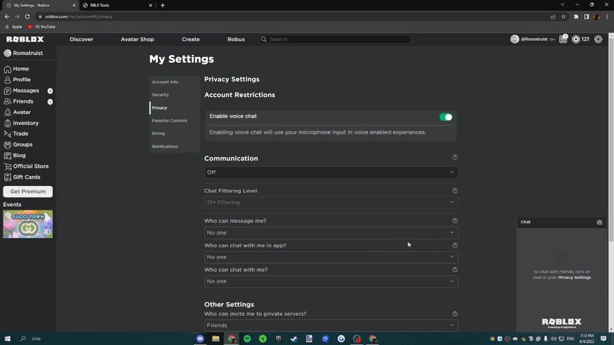Open the Who can message me dropdown
This screenshot has height=345, width=614.
331,232
